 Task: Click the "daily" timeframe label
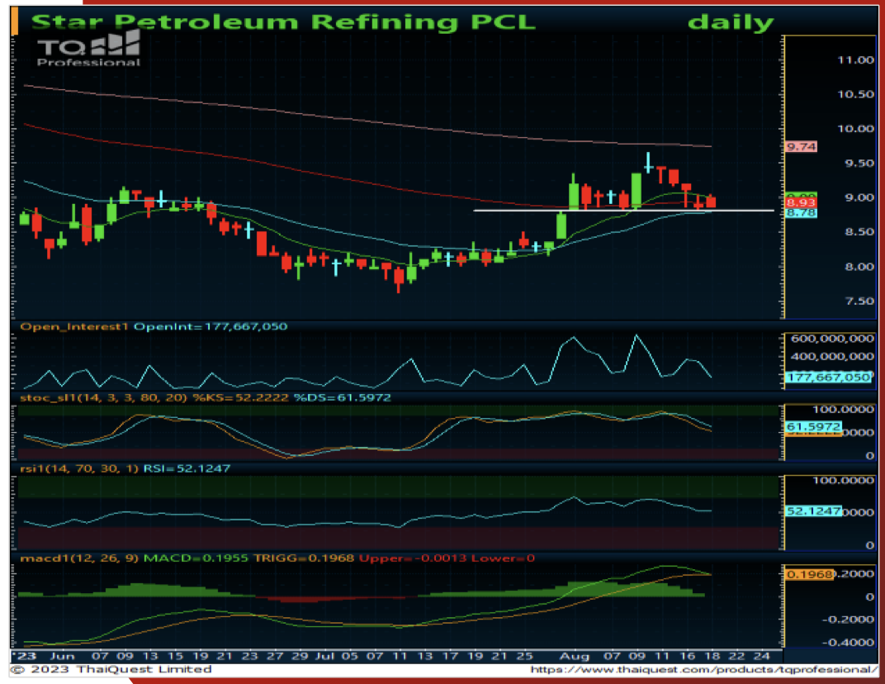(731, 22)
